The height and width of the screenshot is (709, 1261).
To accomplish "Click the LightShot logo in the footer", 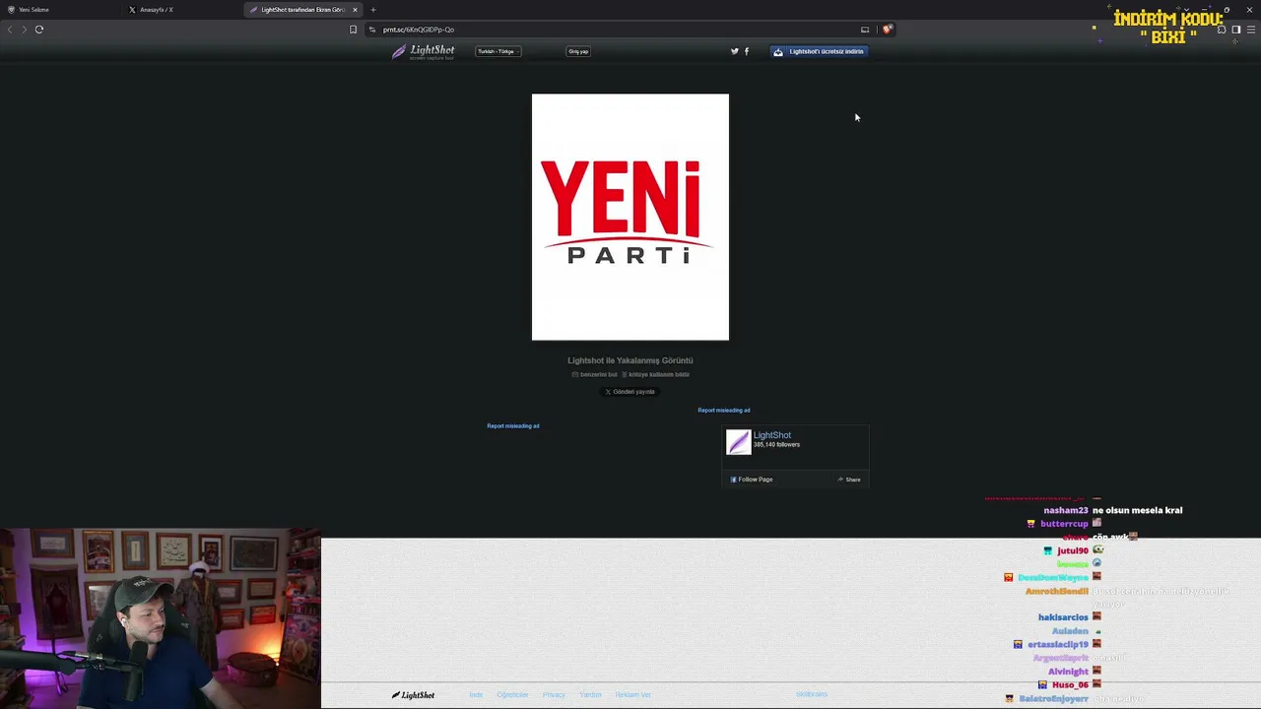I will click(x=413, y=695).
